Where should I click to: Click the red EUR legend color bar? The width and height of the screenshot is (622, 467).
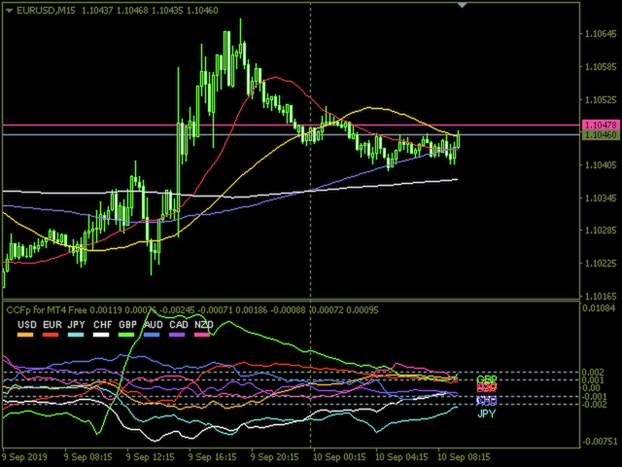point(52,336)
